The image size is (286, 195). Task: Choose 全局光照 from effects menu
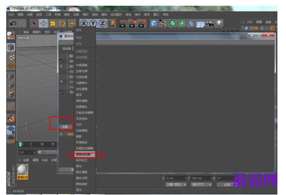click(82, 71)
